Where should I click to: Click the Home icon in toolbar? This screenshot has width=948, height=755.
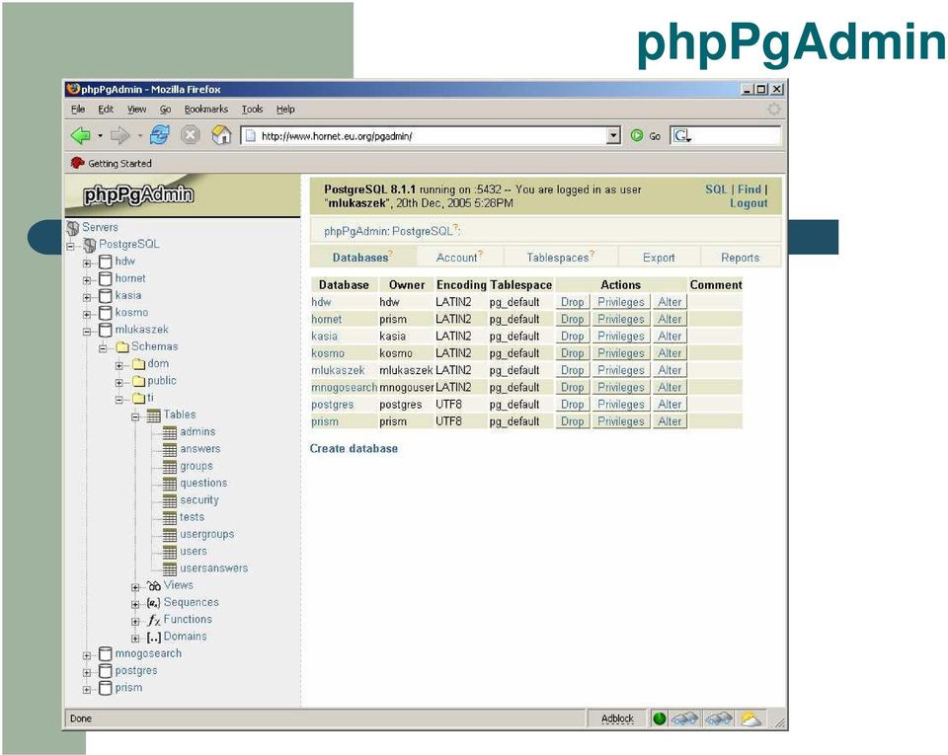tap(221, 134)
